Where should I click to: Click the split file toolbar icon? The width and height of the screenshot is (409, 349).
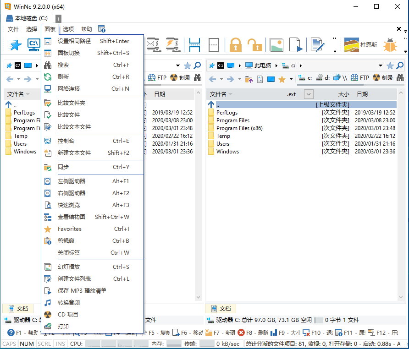194,45
